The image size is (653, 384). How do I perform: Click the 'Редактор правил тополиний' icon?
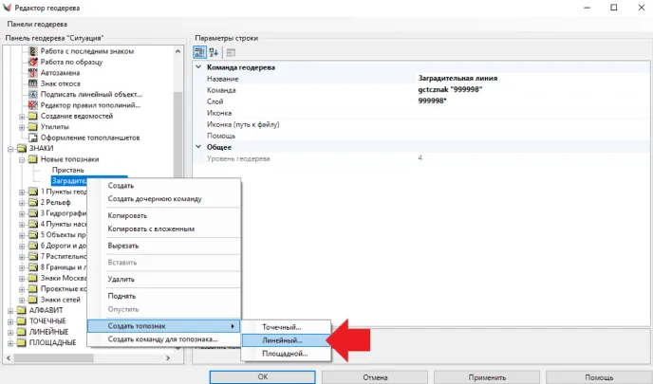[33, 105]
